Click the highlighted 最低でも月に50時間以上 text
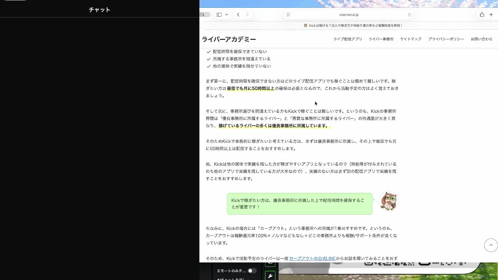This screenshot has height=280, width=498. [x=251, y=89]
